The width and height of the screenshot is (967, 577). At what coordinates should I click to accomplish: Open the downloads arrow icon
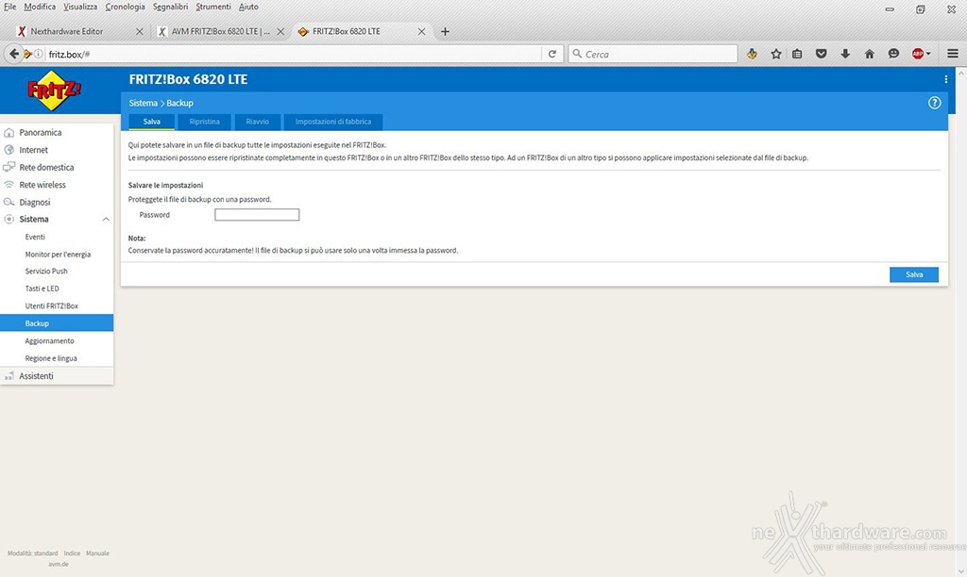coord(845,54)
